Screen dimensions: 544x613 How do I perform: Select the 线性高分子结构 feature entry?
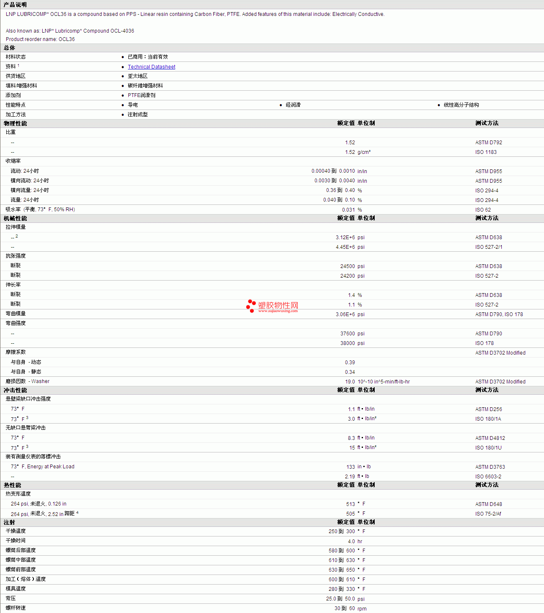tap(461, 105)
